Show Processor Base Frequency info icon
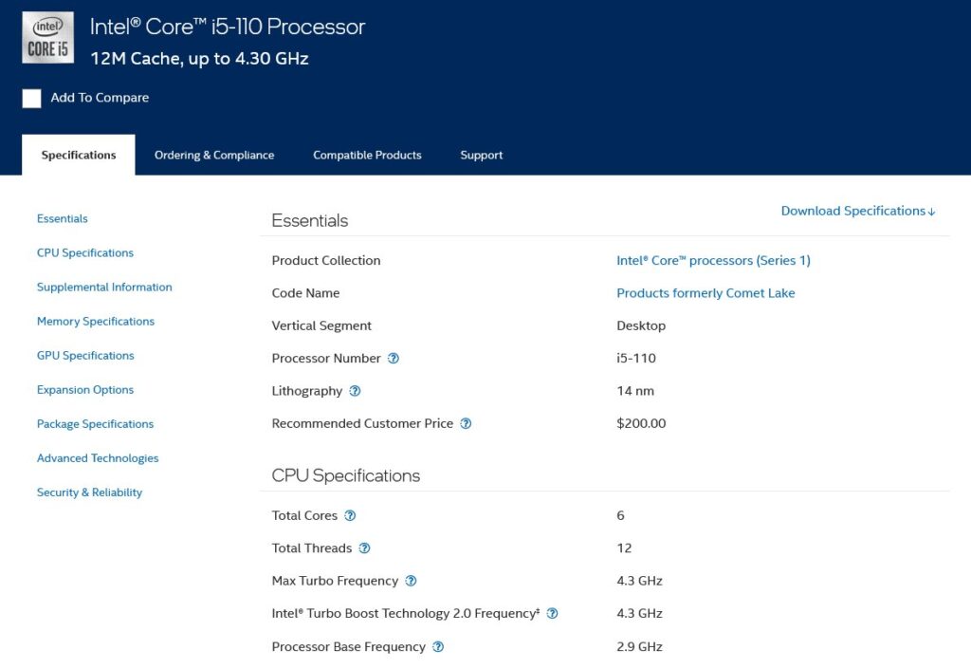The image size is (971, 669). coord(438,647)
